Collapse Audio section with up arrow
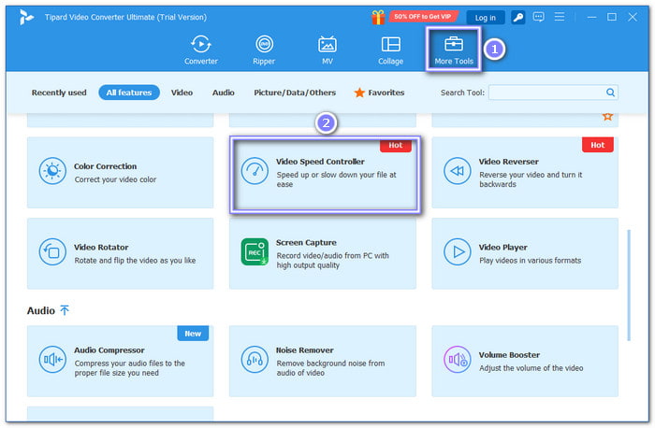The height and width of the screenshot is (428, 655). click(x=65, y=310)
